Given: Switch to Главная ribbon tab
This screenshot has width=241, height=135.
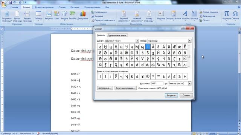Looking at the screenshot, I should click(14, 7).
